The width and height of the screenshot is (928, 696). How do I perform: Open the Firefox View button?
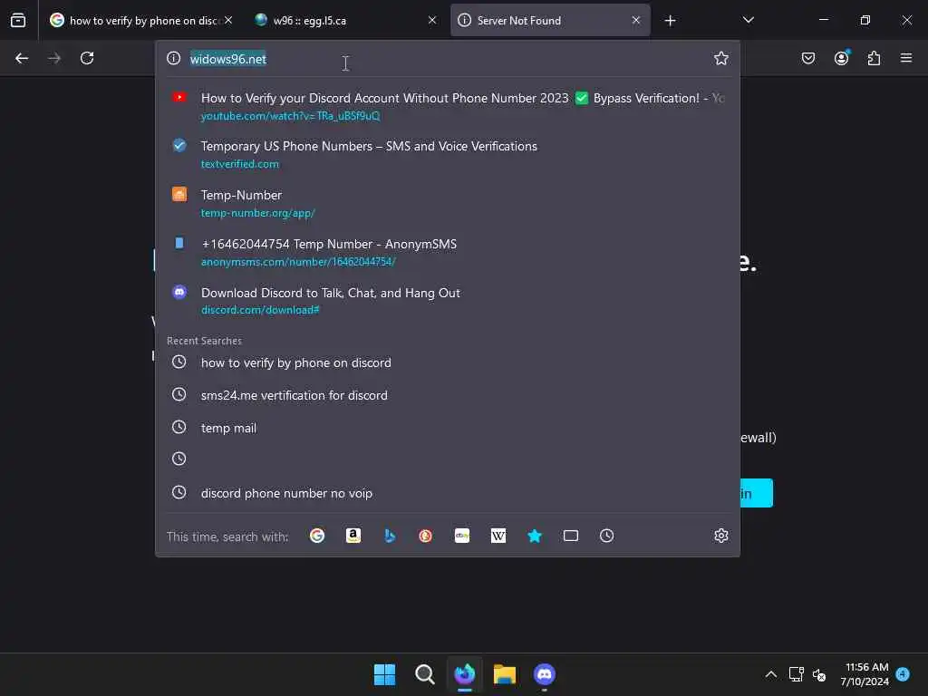pos(18,20)
